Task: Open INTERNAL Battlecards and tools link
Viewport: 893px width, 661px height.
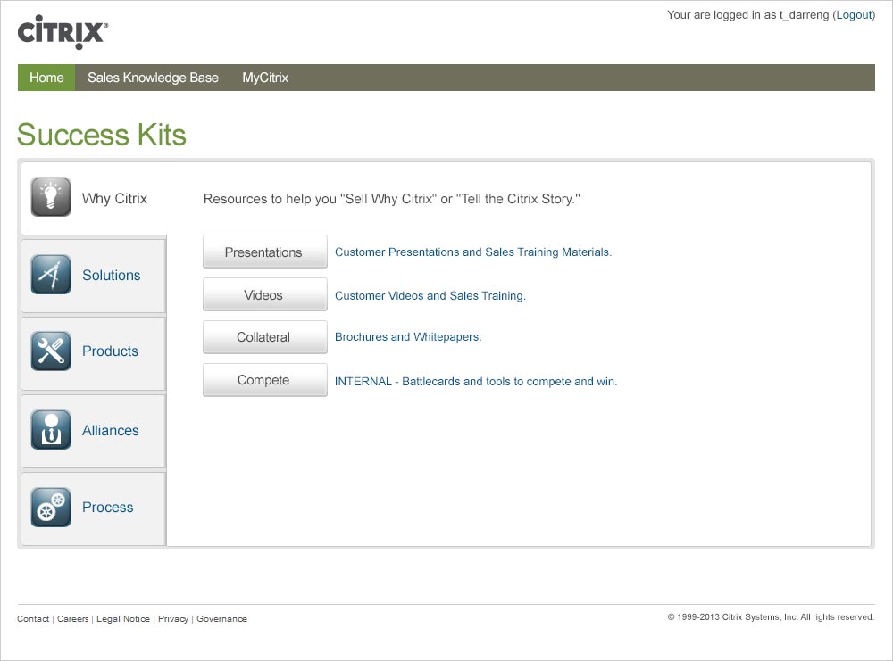Action: (476, 381)
